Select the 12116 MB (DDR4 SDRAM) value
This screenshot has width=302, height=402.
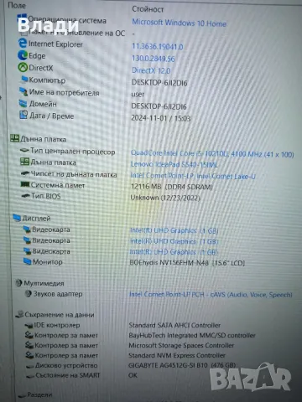click(x=172, y=187)
